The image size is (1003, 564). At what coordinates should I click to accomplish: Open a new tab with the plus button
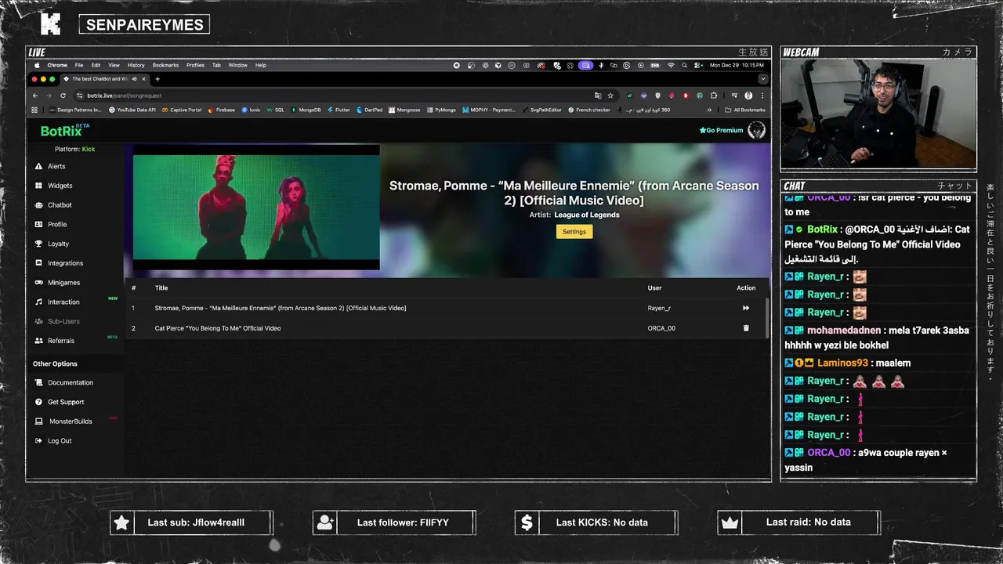[158, 79]
